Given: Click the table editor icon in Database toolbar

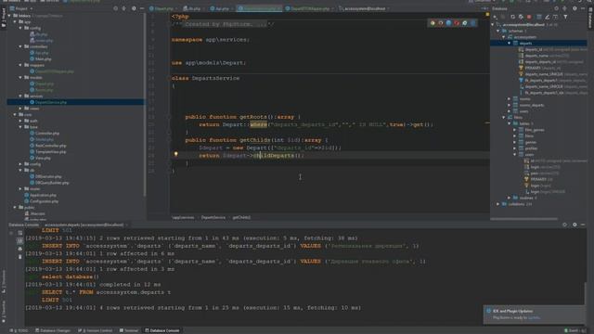Looking at the screenshot, I should click(x=539, y=17).
